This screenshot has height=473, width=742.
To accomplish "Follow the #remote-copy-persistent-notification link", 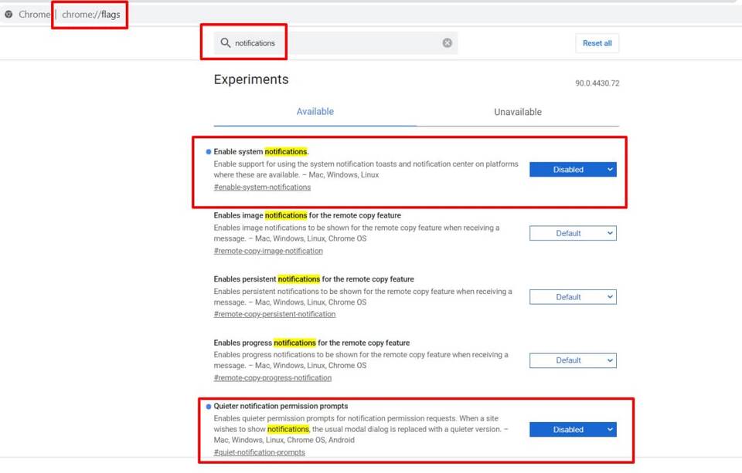I will click(x=274, y=315).
